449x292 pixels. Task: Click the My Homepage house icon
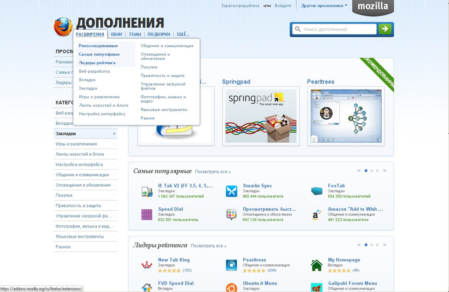317,265
